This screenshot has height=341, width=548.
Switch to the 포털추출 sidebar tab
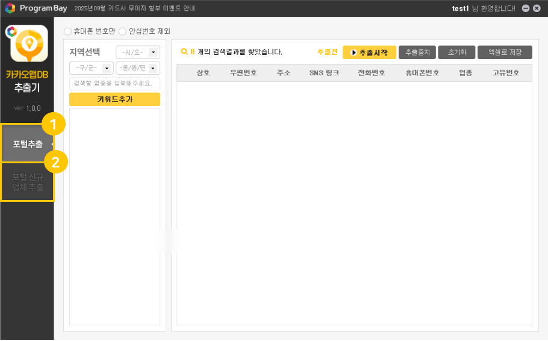tap(27, 144)
